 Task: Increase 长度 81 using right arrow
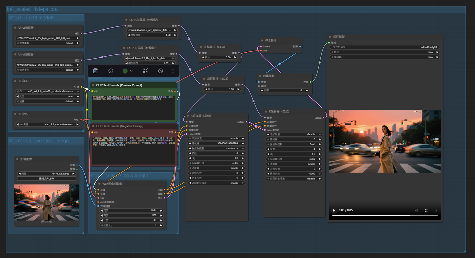pos(161,221)
